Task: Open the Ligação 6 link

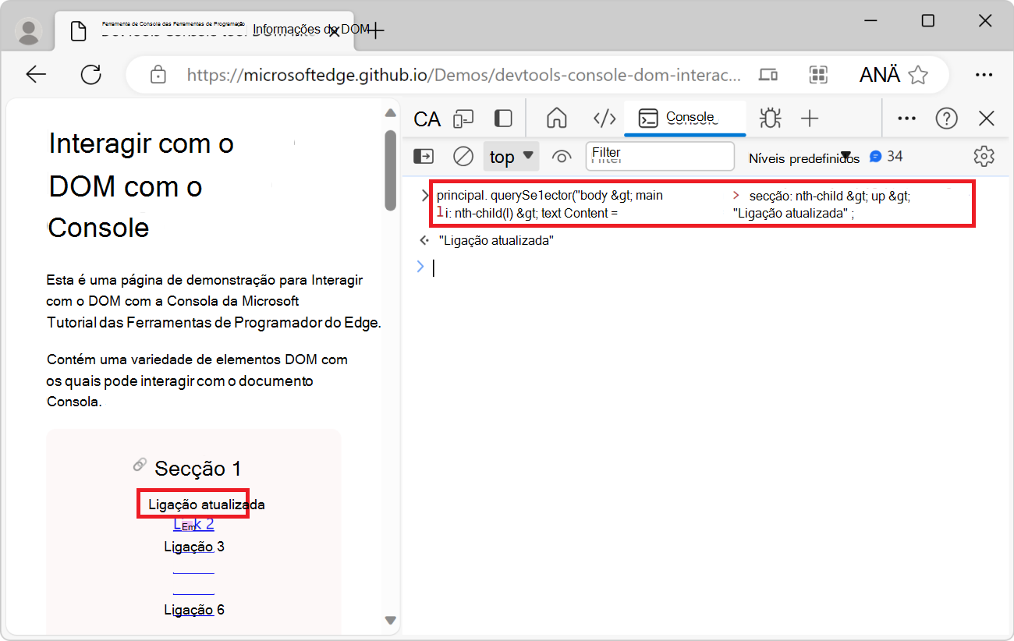Action: click(x=193, y=609)
